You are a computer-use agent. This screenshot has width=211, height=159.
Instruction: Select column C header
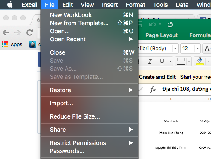pyautogui.click(x=171, y=99)
